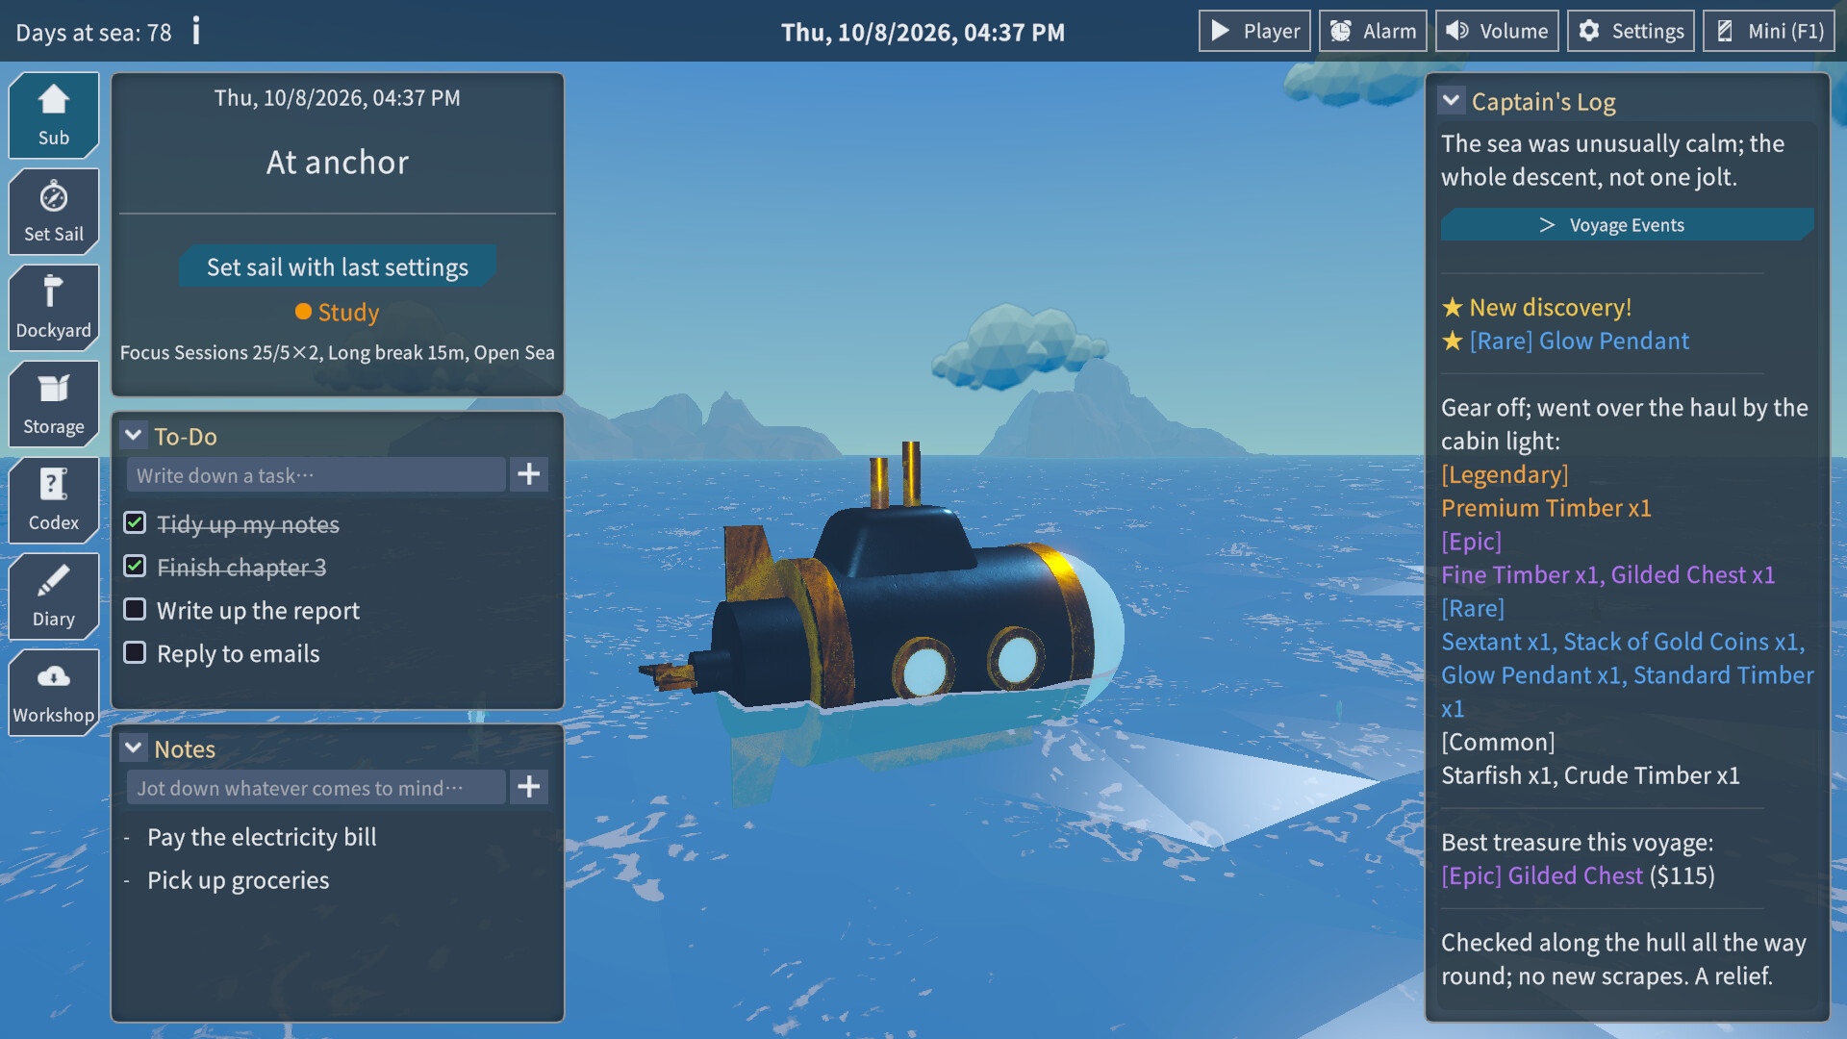This screenshot has height=1039, width=1847.
Task: Click the [Rare] Glow Pendant discovery
Action: tap(1579, 341)
